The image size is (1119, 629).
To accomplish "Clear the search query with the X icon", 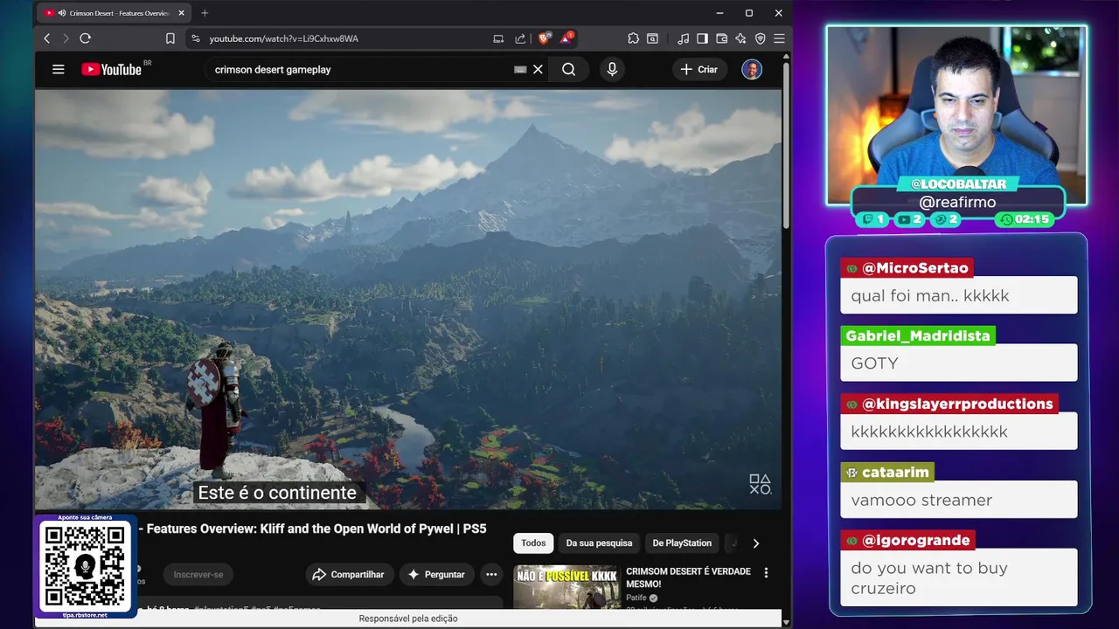I will 538,69.
